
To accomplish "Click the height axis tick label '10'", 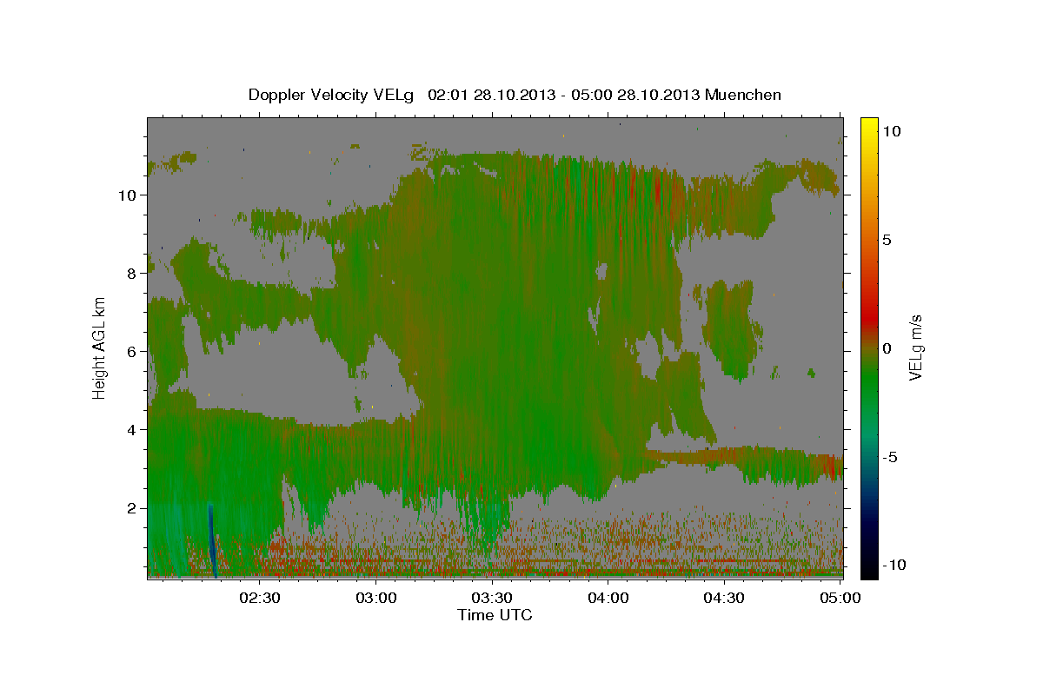I will (x=129, y=195).
